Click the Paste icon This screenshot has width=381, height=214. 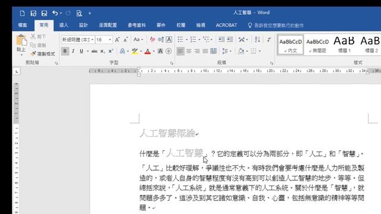(x=21, y=40)
